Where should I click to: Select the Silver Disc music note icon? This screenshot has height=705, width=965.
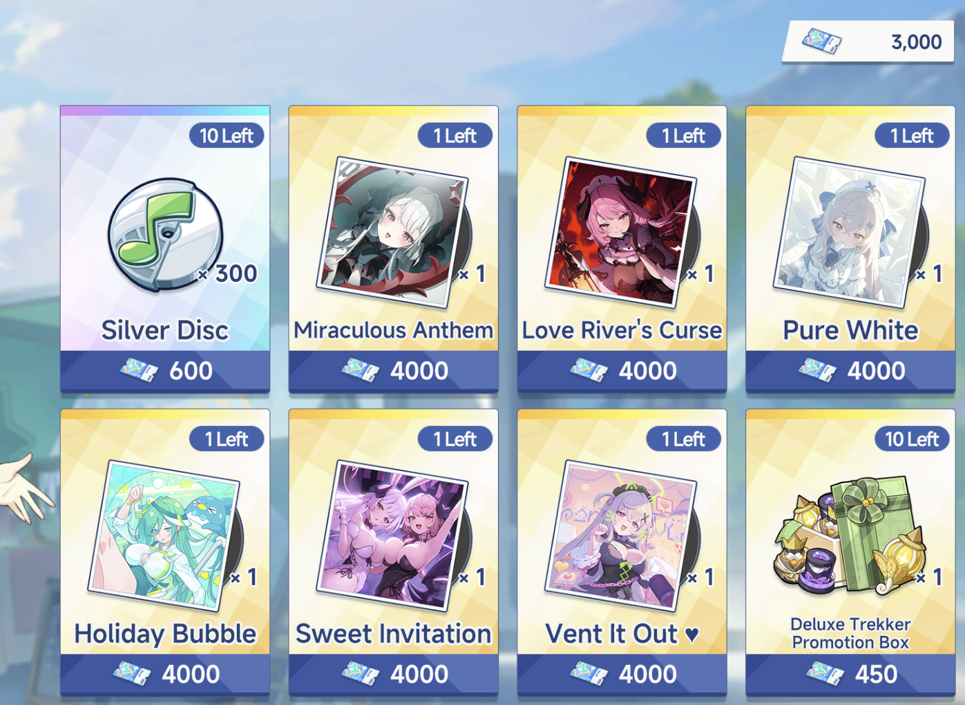[165, 234]
